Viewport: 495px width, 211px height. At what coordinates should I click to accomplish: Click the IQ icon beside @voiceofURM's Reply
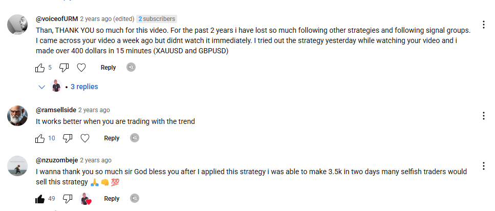point(131,67)
